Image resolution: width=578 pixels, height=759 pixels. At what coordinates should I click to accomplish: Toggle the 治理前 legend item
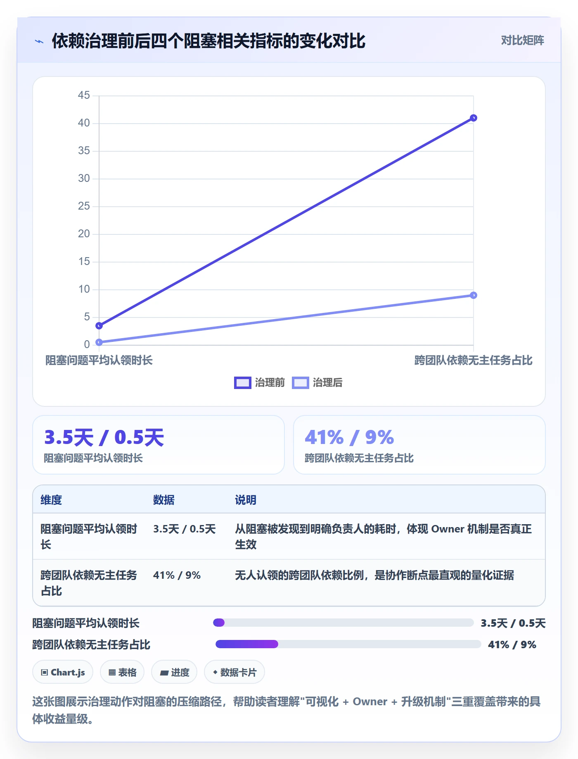(260, 382)
